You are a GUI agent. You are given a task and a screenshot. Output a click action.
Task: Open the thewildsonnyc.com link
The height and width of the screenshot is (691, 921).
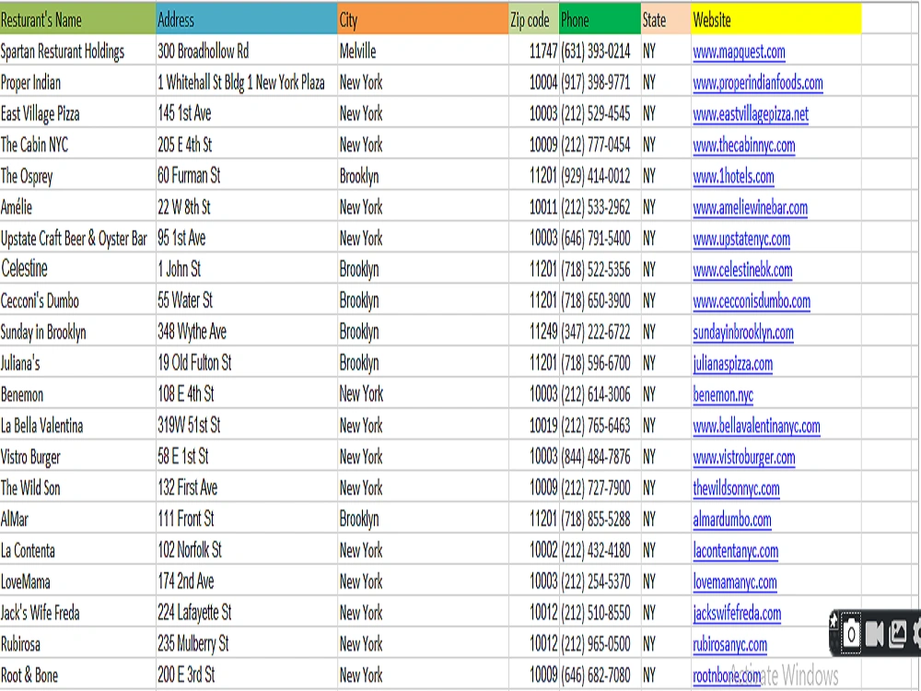[x=737, y=487]
